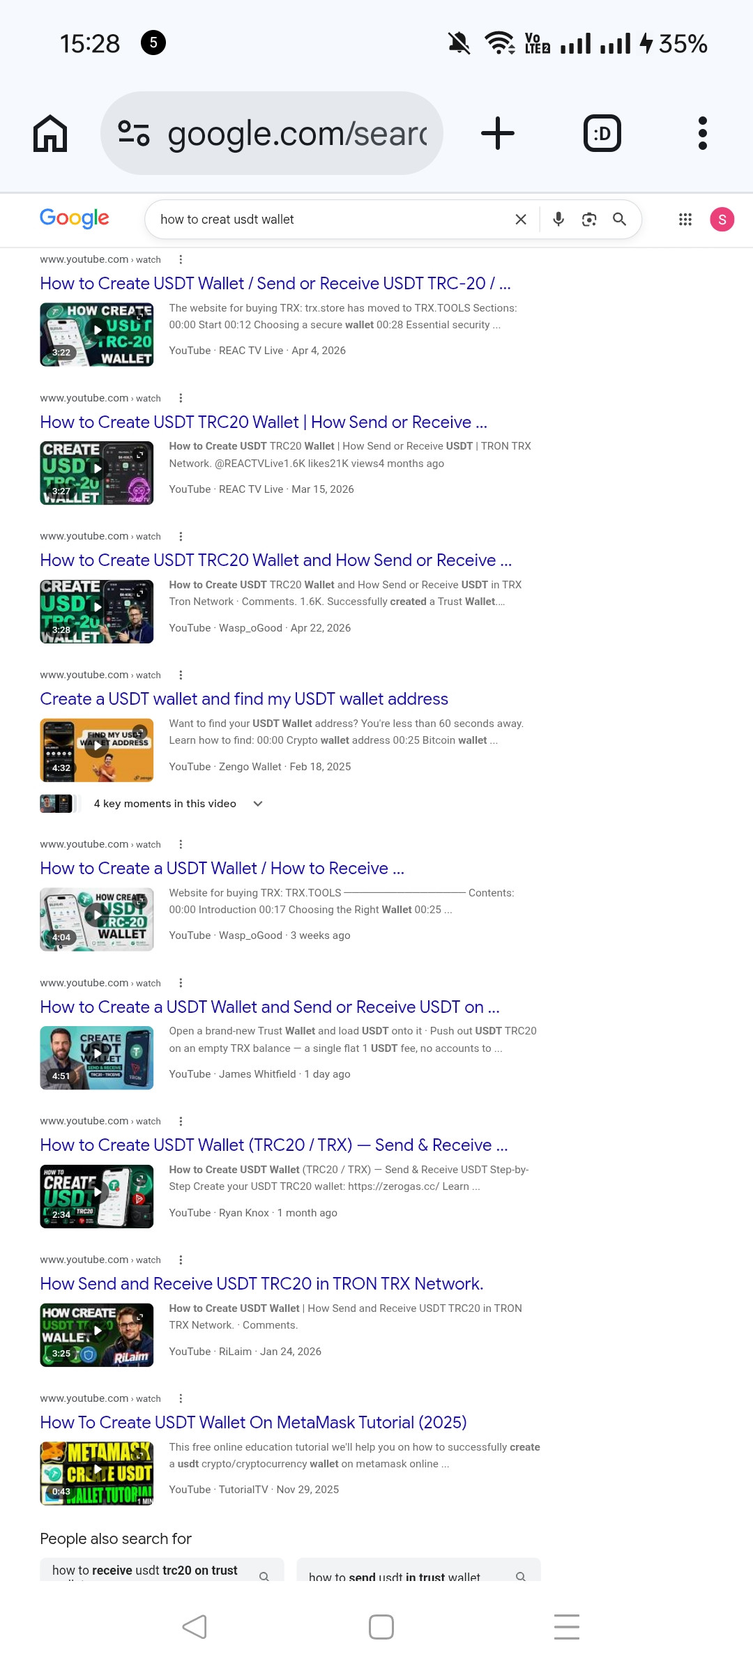The width and height of the screenshot is (753, 1673).
Task: Open 'How to Create USDT TRC20 Wallet and How Send or Receive' link
Action: pos(276,560)
